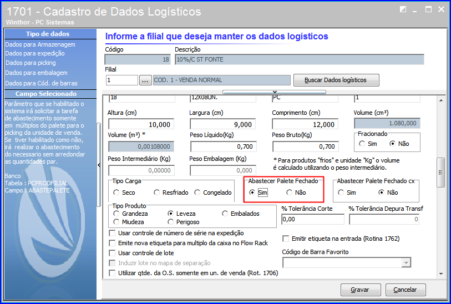Viewport: 451px width, 304px height.
Task: Click the Campo : ABASTEPALETE text
Action: pyautogui.click(x=37, y=190)
